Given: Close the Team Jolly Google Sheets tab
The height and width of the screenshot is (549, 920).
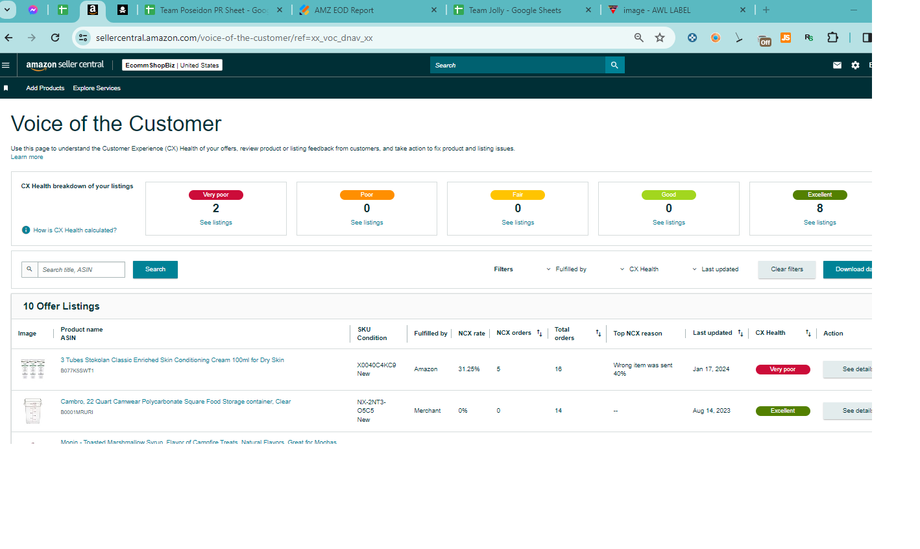Looking at the screenshot, I should coord(588,10).
